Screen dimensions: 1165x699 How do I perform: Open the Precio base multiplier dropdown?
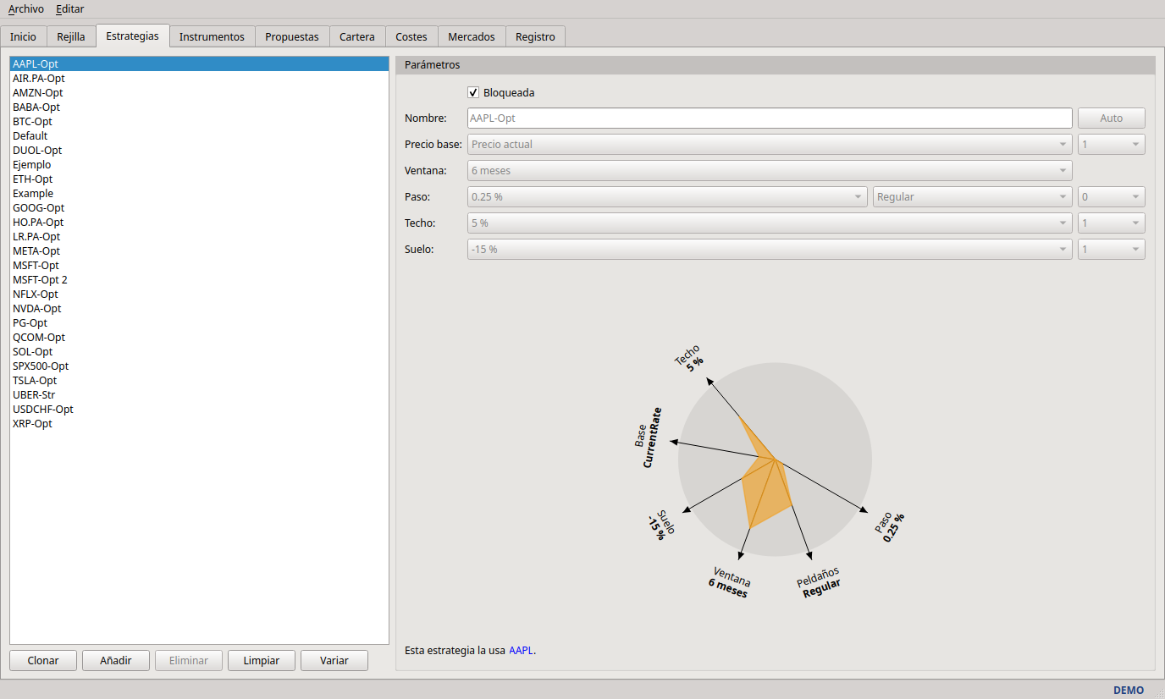1112,144
